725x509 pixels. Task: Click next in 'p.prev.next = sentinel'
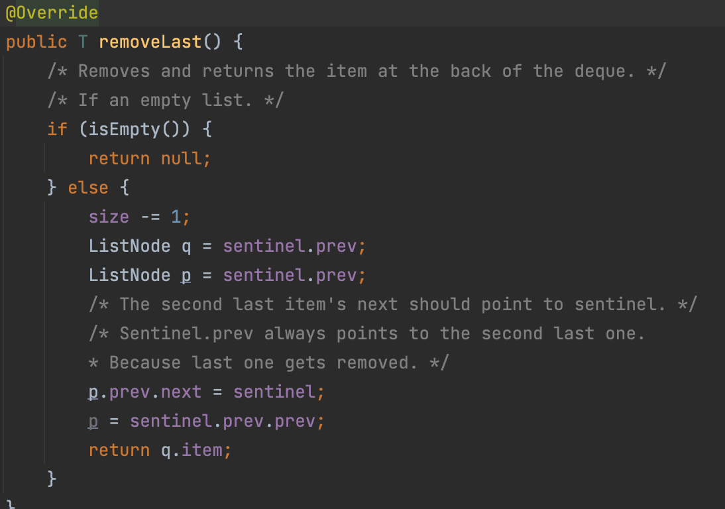click(x=181, y=392)
